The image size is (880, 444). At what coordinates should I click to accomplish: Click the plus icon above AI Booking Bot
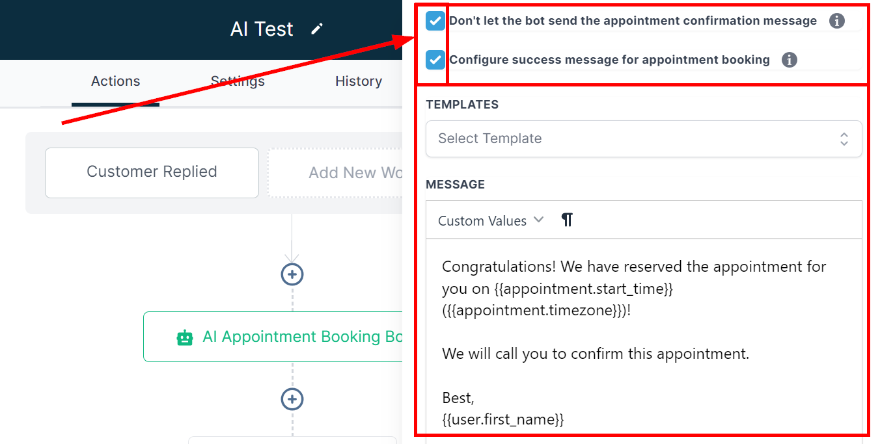tap(292, 274)
